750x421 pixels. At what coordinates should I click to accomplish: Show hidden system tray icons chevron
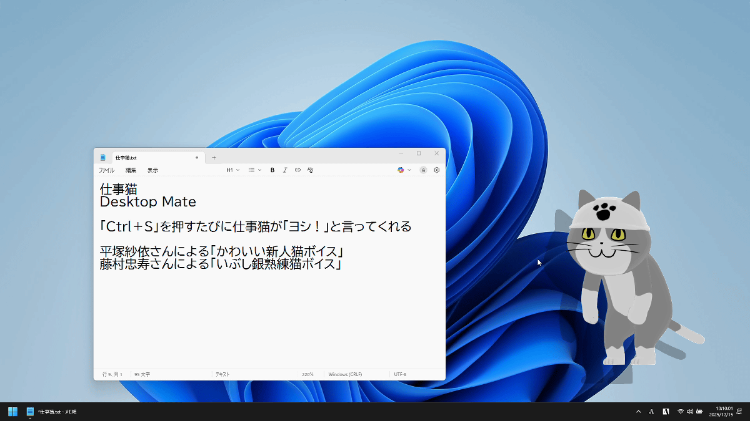[638, 412]
